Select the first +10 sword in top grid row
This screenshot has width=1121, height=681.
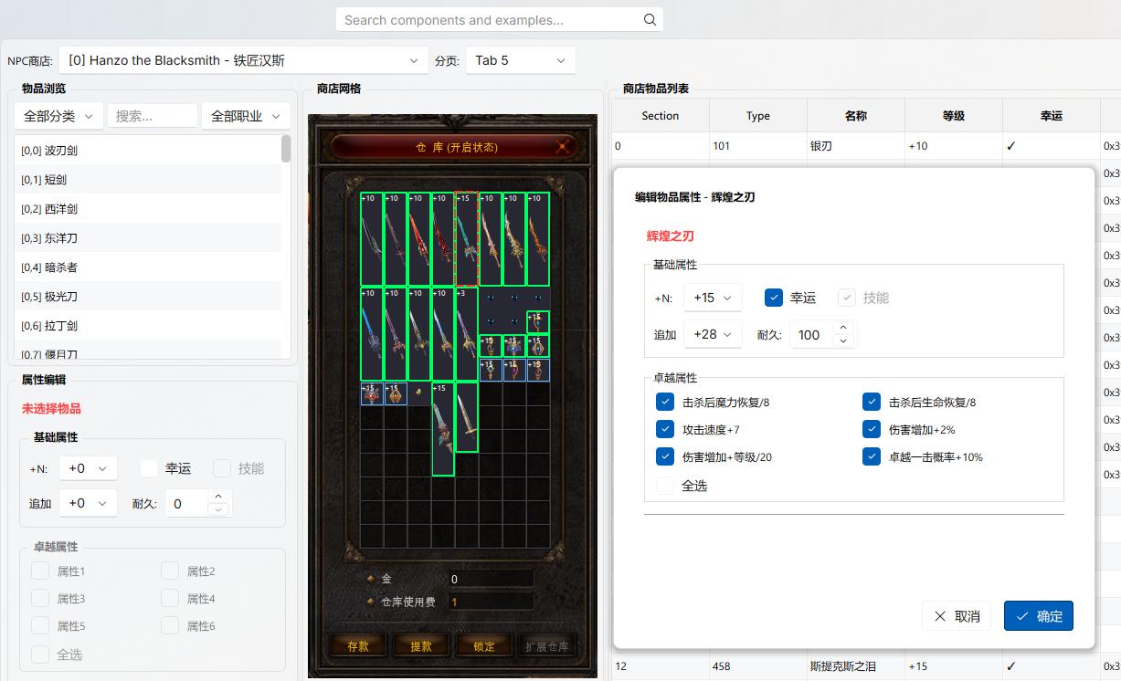[371, 239]
